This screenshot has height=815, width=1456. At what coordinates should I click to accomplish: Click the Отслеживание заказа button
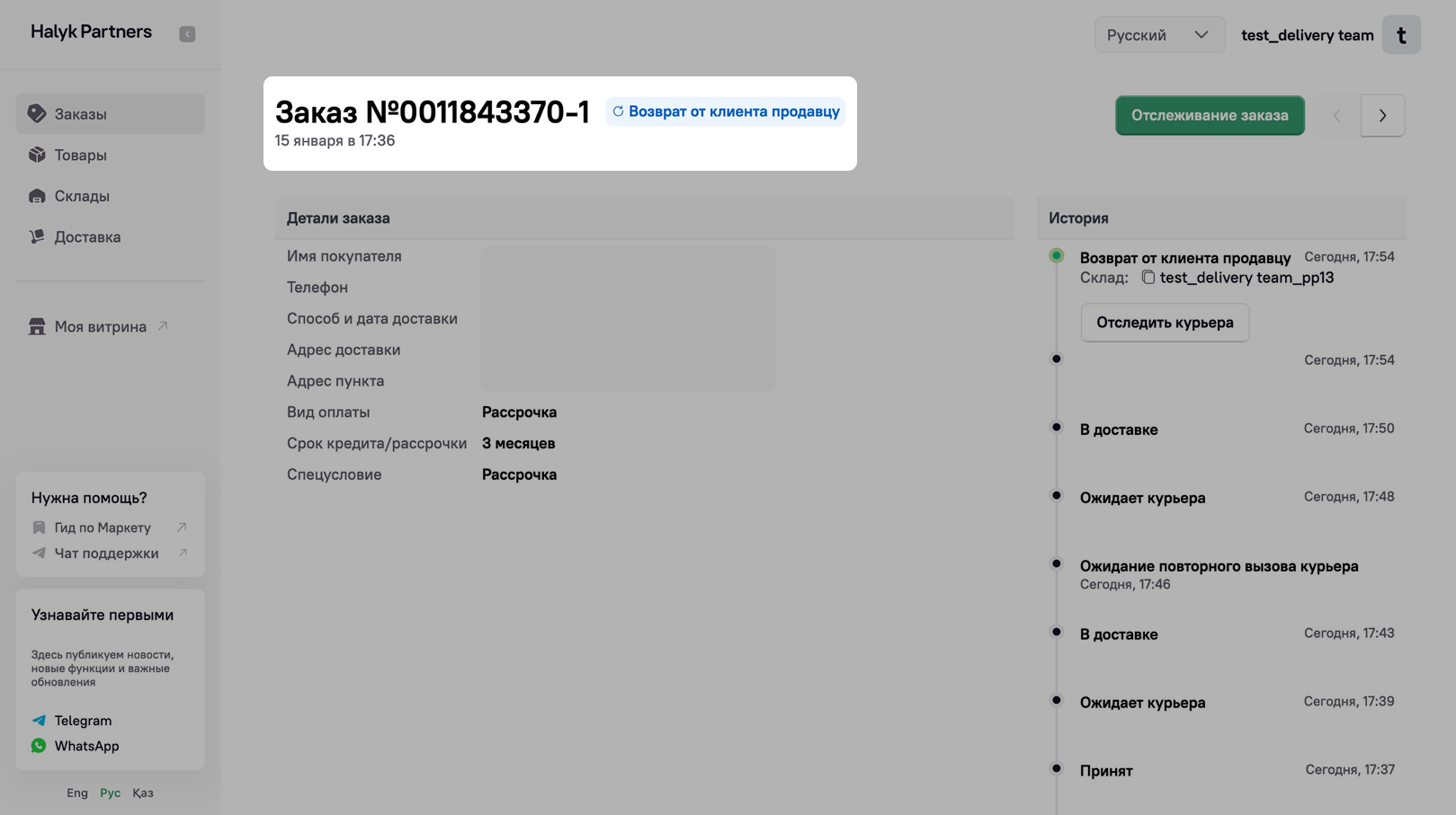[x=1209, y=116]
